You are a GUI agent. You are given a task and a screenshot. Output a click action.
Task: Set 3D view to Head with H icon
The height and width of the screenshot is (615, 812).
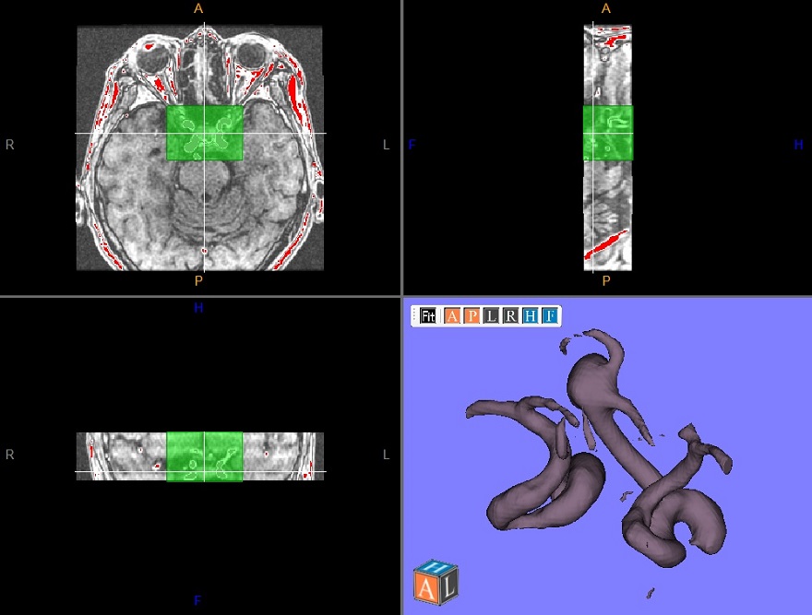tap(531, 315)
